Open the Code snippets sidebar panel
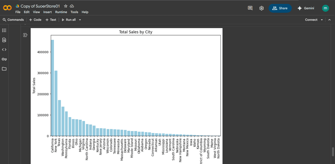This screenshot has width=335, height=164. tap(4, 50)
